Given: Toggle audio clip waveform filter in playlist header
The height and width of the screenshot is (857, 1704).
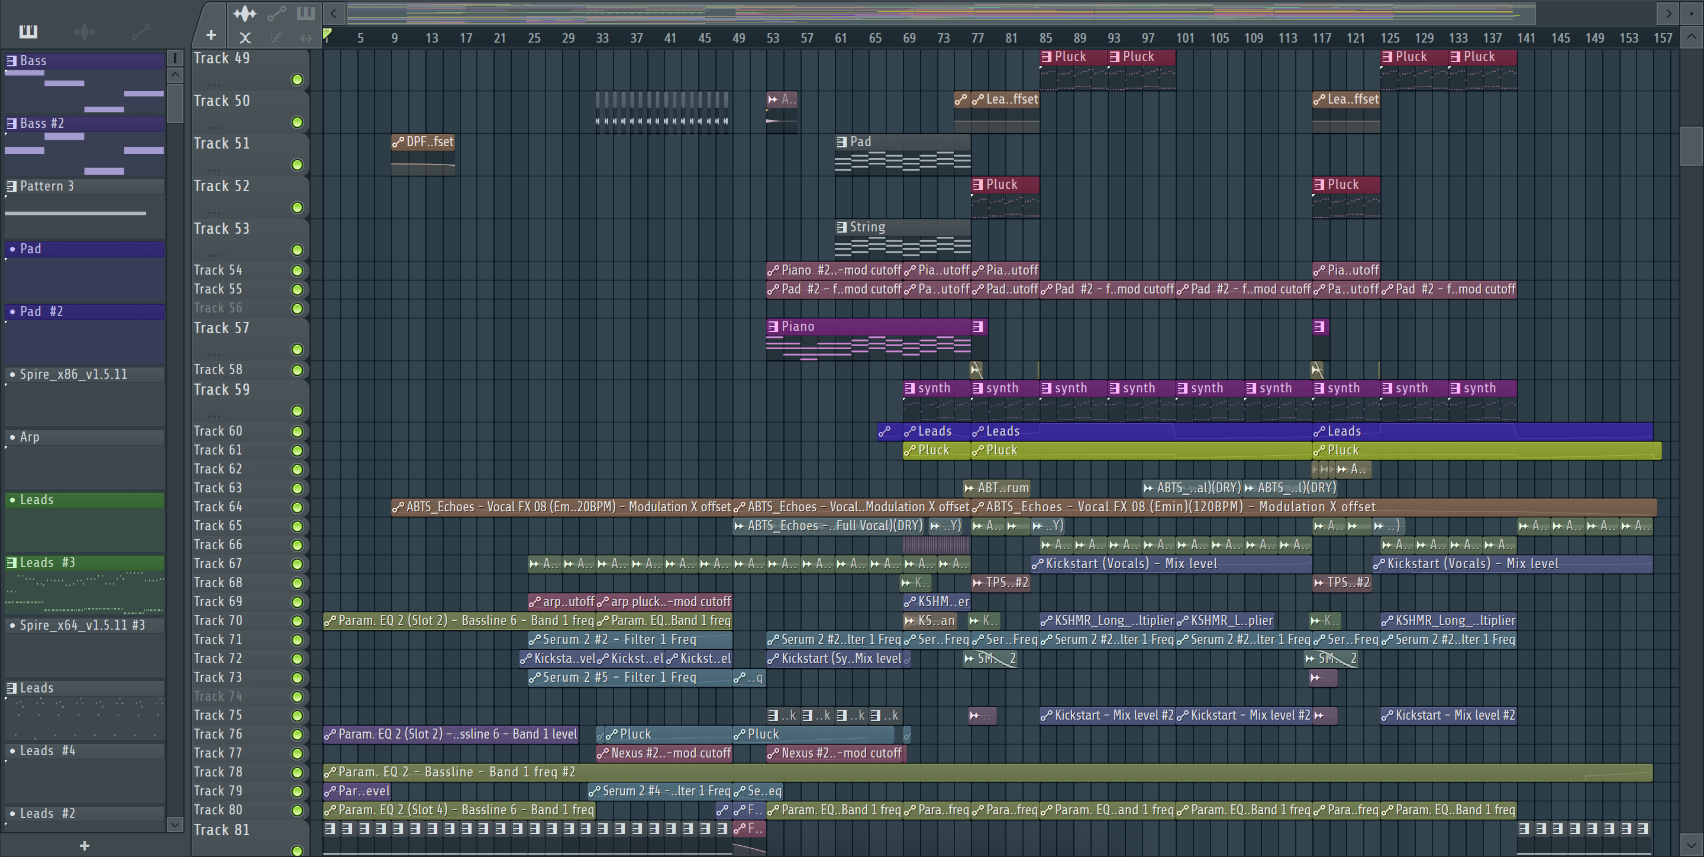Looking at the screenshot, I should tap(245, 13).
